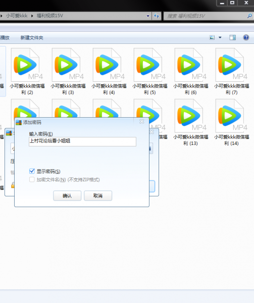Image resolution: width=254 pixels, height=303 pixels.
Task: Close the 添加密码 dialog
Action: point(142,121)
